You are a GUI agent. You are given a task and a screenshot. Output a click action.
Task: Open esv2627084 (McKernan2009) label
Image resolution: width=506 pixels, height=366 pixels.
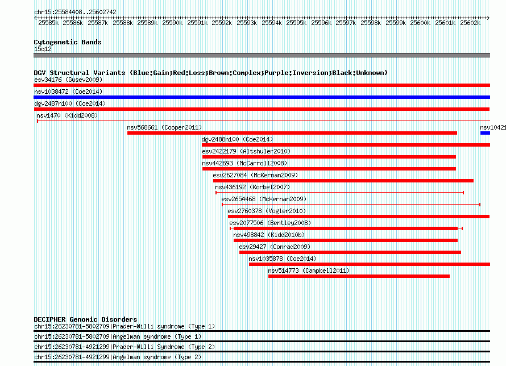(x=255, y=175)
